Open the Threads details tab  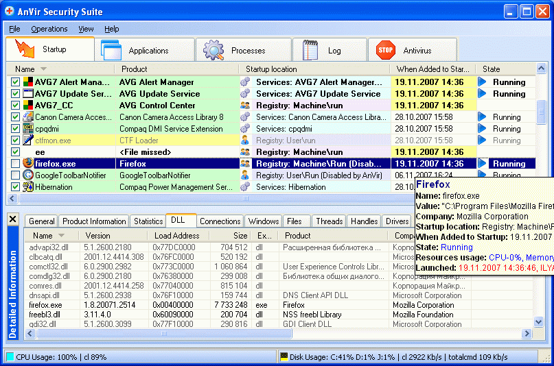click(x=330, y=221)
